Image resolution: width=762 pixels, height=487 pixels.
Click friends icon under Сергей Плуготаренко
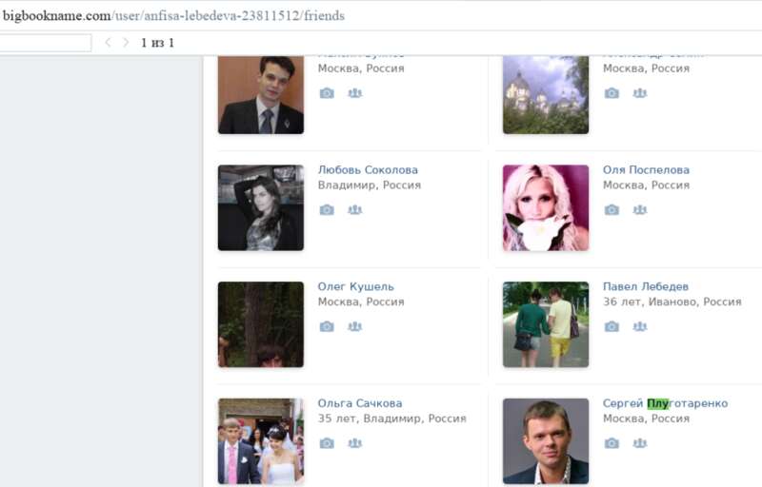[640, 442]
